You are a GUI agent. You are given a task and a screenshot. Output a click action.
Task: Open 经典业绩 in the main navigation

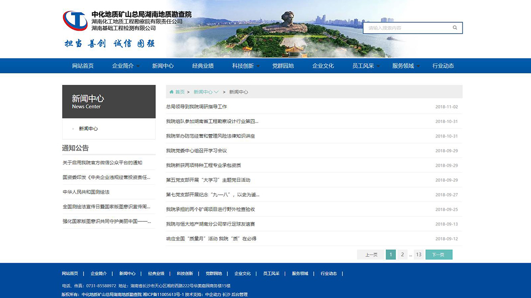(x=203, y=66)
